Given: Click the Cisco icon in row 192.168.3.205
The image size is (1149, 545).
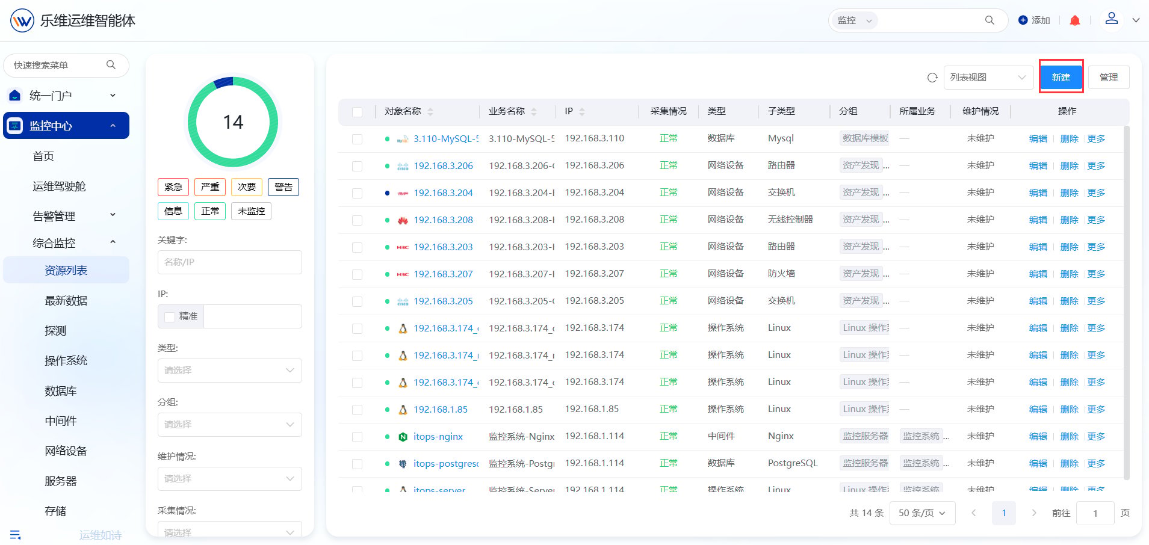Looking at the screenshot, I should (x=403, y=301).
